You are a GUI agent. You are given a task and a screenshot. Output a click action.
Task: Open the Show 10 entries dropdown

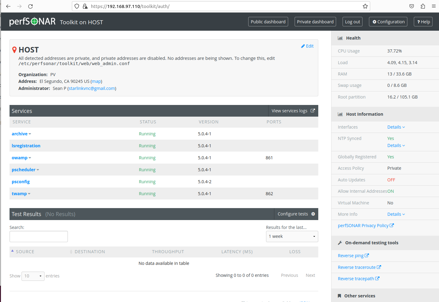point(33,276)
